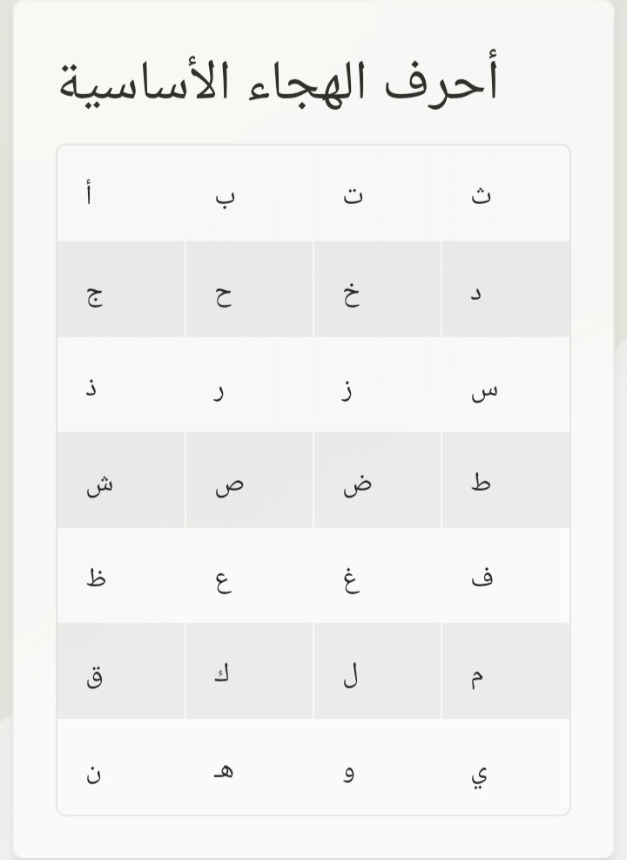
Task: Select the letter ط cell
Action: coord(506,480)
